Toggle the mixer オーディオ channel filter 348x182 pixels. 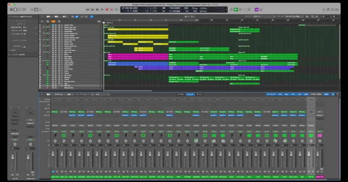271,94
